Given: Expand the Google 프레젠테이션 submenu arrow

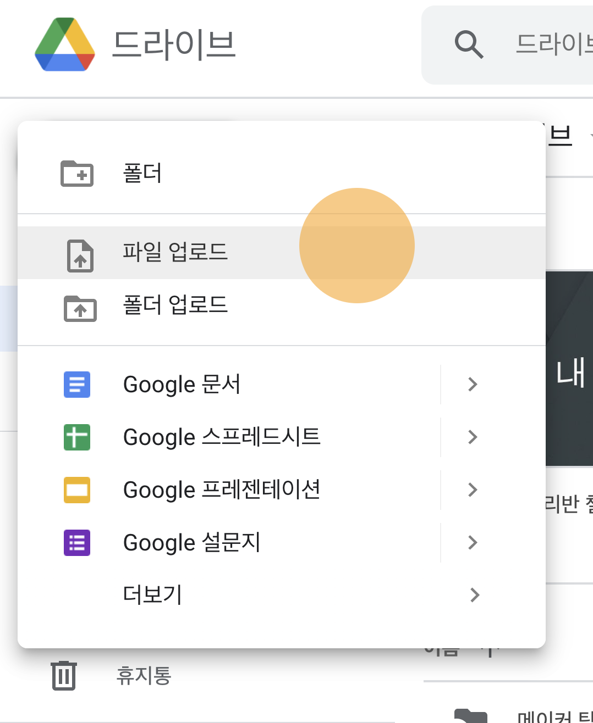Looking at the screenshot, I should click(473, 490).
